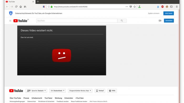184x103 pixels.
Task: Open the YouTube guide hamburger menu
Action: (10, 21)
